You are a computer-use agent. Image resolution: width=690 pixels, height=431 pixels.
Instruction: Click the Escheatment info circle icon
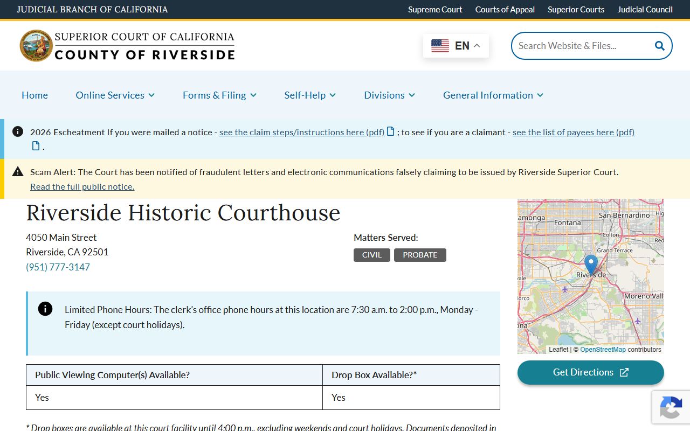18,131
